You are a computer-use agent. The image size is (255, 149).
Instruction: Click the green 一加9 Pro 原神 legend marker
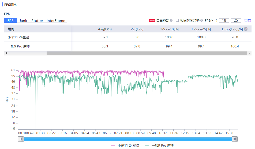coord(147,146)
